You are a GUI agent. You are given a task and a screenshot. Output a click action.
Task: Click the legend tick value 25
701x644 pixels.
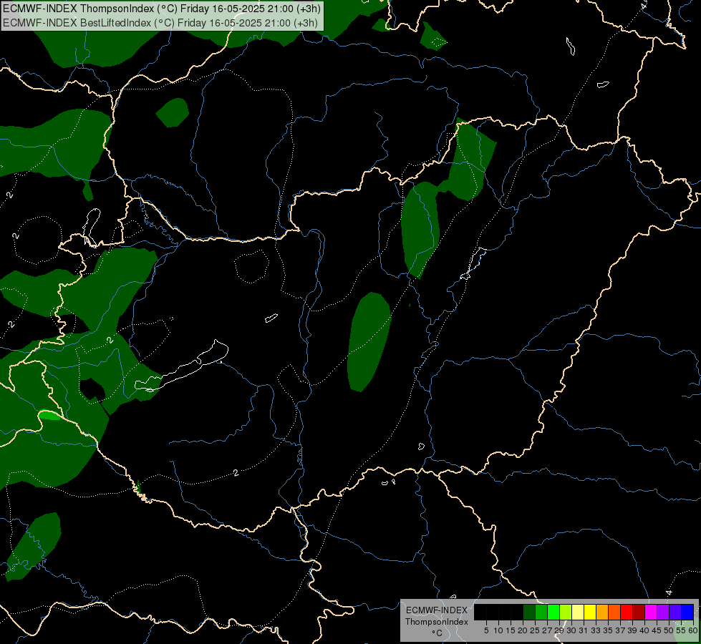click(x=535, y=630)
